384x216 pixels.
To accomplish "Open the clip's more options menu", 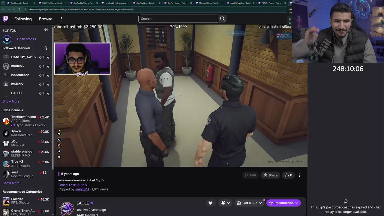I will (299, 175).
